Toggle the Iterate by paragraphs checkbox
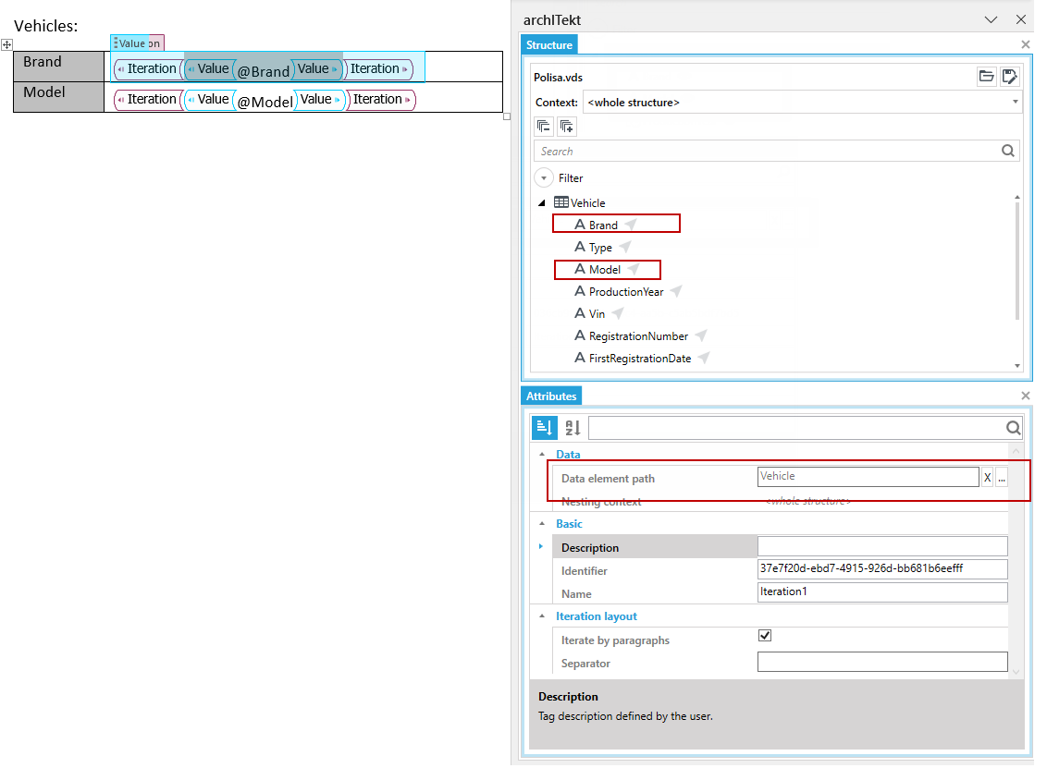This screenshot has width=1047, height=768. point(765,635)
